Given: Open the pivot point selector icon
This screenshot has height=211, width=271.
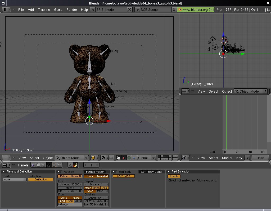Looking at the screenshot, I should pyautogui.click(x=103, y=158).
